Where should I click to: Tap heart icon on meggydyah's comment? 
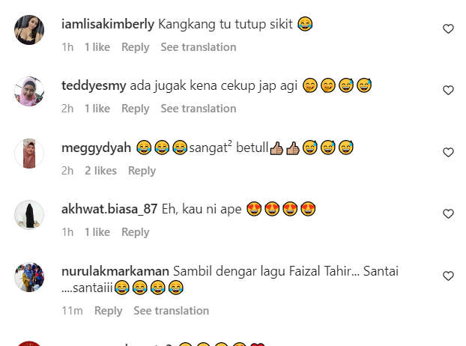click(448, 152)
